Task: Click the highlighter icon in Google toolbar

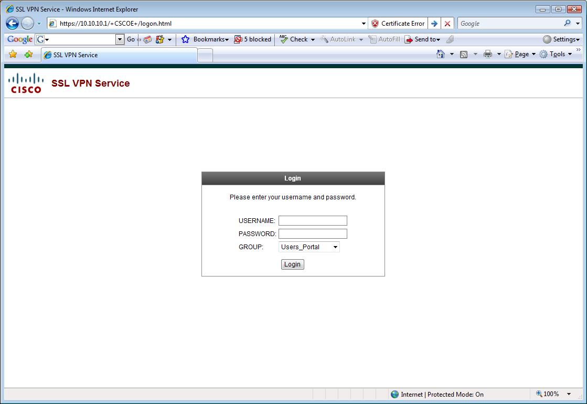Action: coord(450,39)
